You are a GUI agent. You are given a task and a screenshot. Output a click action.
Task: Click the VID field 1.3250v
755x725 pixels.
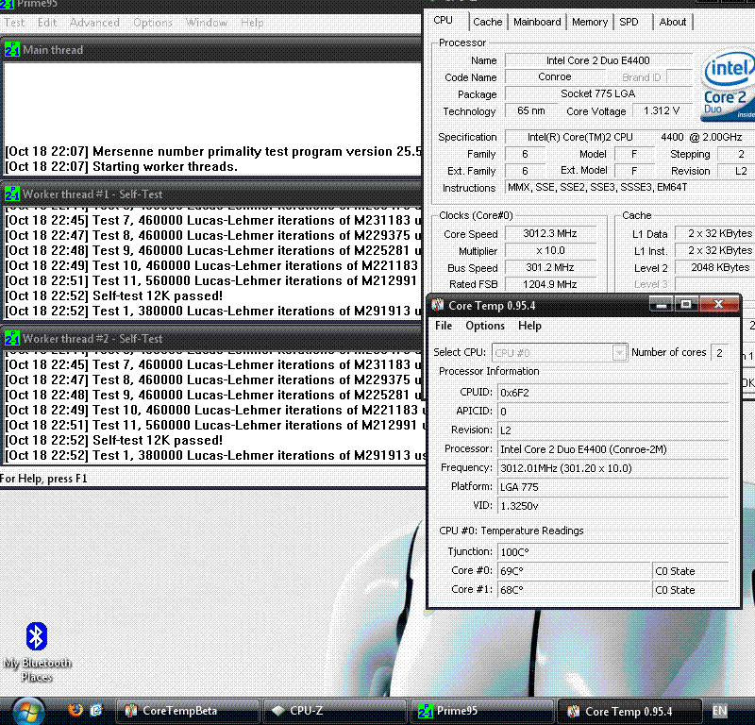tap(612, 506)
